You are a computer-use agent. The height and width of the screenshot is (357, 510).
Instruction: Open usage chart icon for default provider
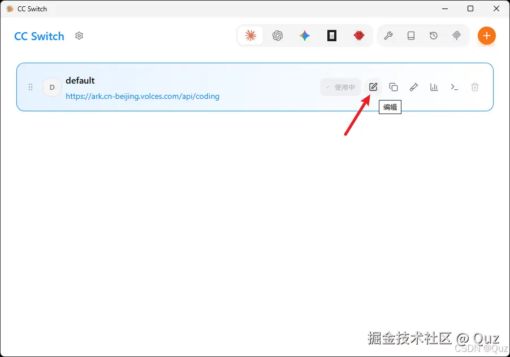point(434,87)
